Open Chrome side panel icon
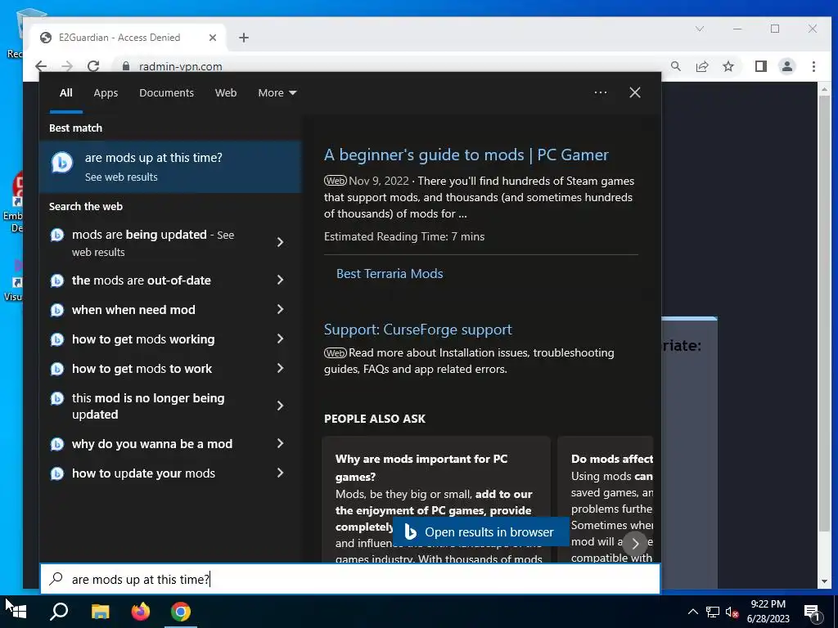This screenshot has width=838, height=628. pos(760,66)
